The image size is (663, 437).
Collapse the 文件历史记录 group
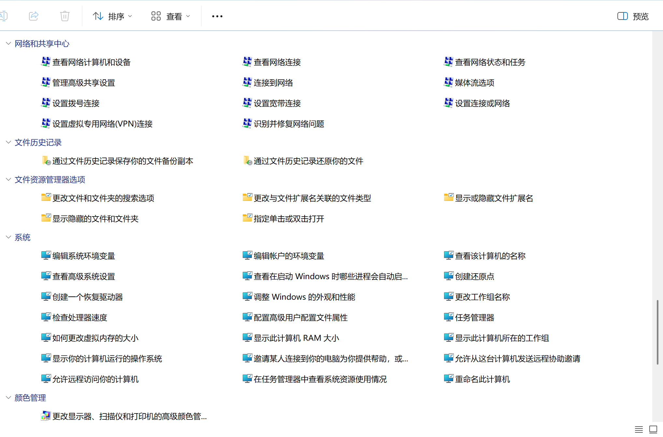pyautogui.click(x=8, y=142)
